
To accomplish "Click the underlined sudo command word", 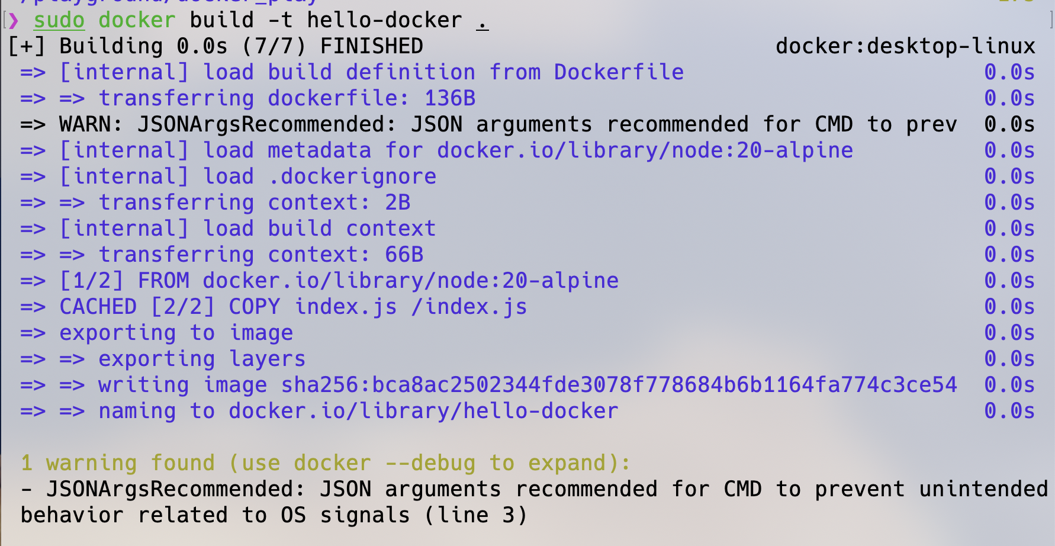I will coord(59,21).
